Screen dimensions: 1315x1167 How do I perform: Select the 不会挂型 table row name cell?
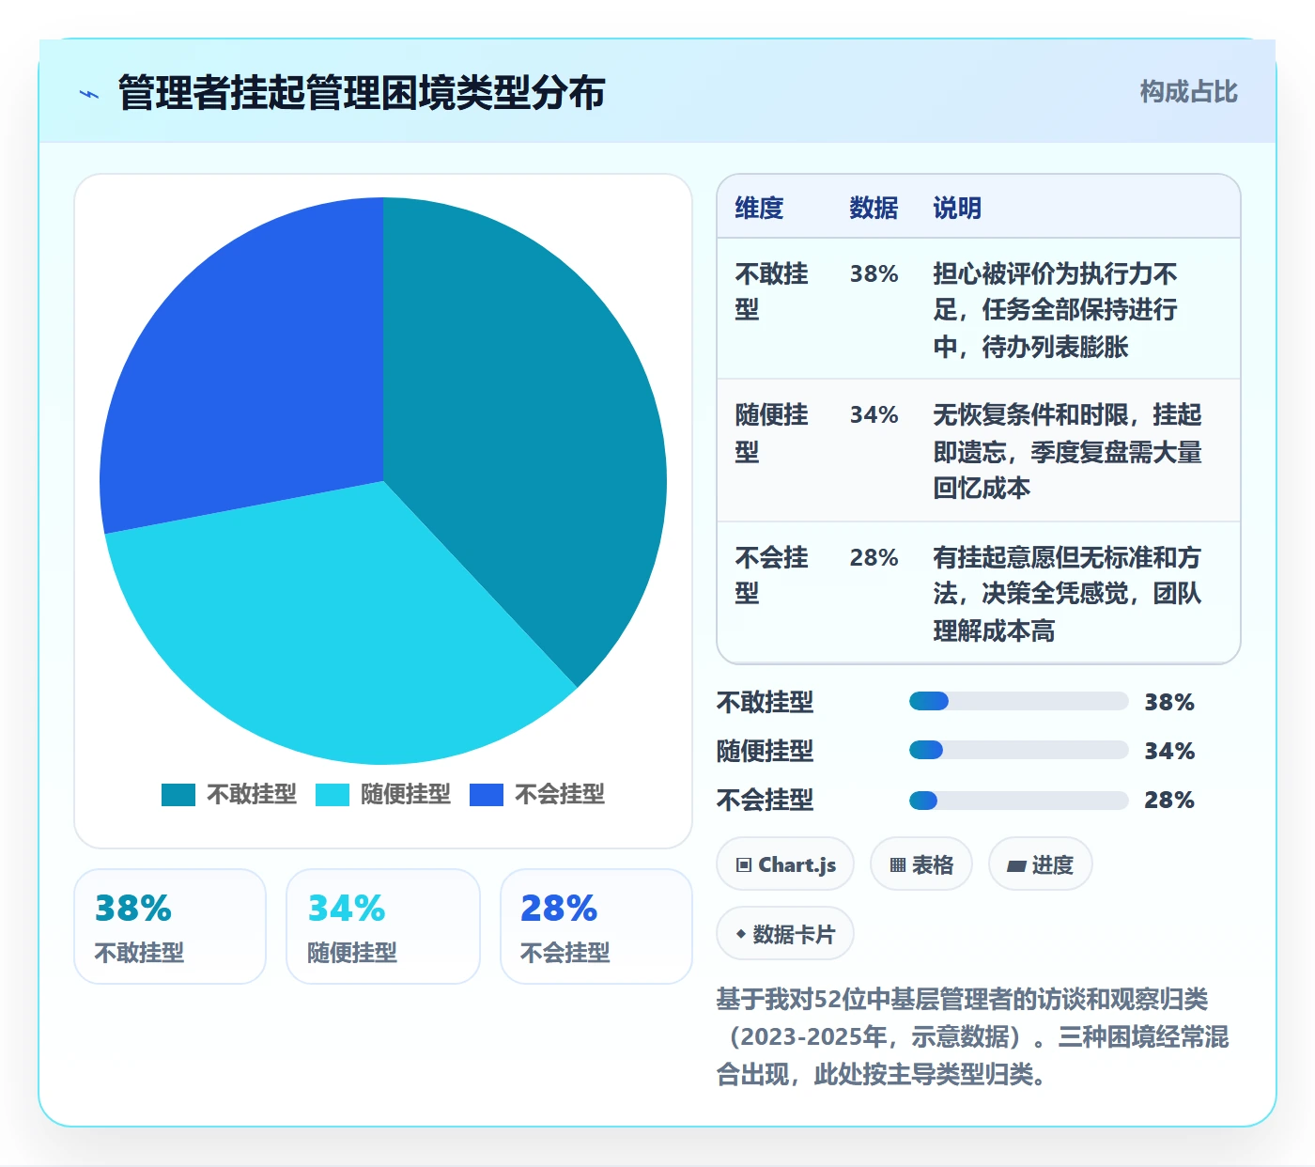coord(771,575)
